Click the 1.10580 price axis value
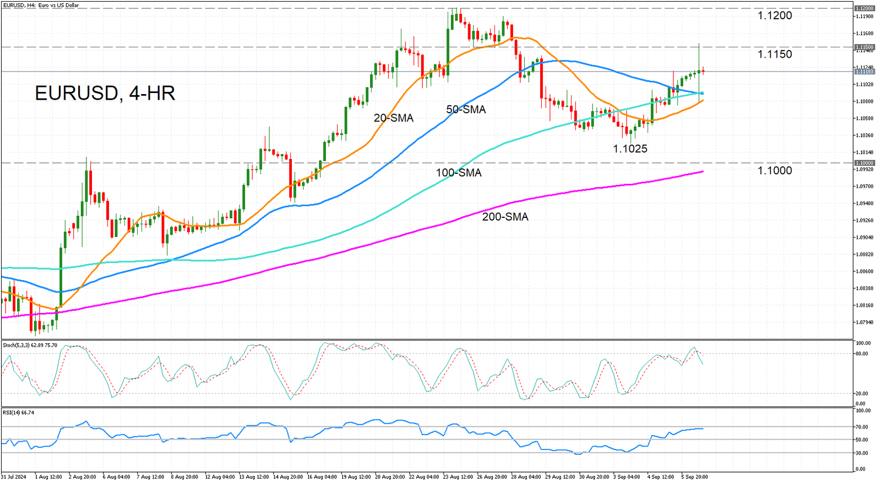Screen dimensions: 881x483 [x=864, y=118]
